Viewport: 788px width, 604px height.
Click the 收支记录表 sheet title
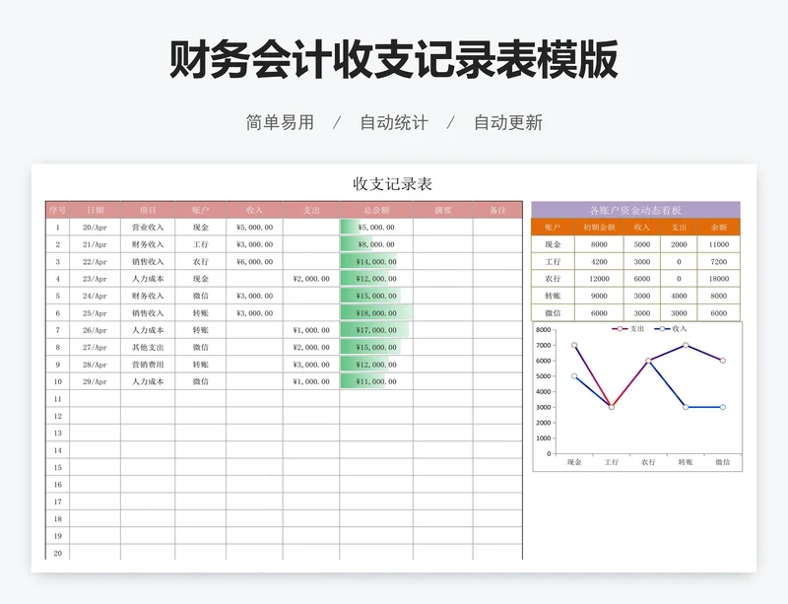(x=392, y=184)
